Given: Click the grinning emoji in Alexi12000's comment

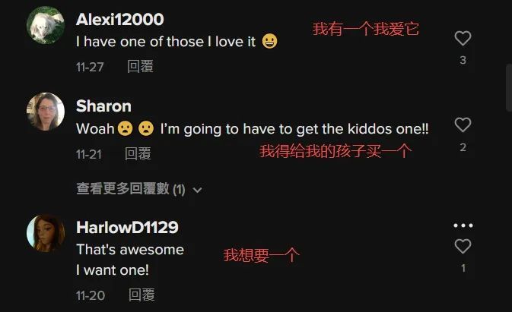Looking at the screenshot, I should click(270, 41).
